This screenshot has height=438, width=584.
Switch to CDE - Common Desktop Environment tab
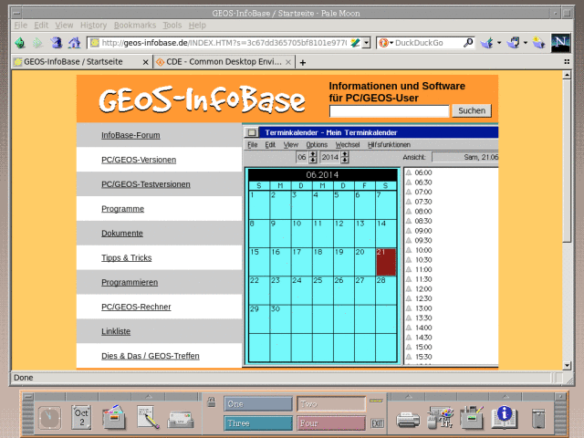point(224,62)
